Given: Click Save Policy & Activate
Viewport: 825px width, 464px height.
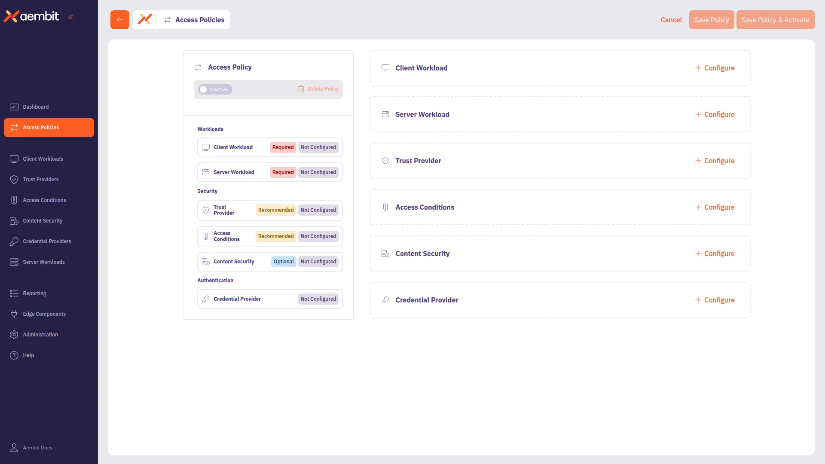Looking at the screenshot, I should click(775, 20).
